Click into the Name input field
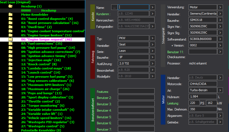Viewport: 229px width, 132px height. (x=133, y=7)
